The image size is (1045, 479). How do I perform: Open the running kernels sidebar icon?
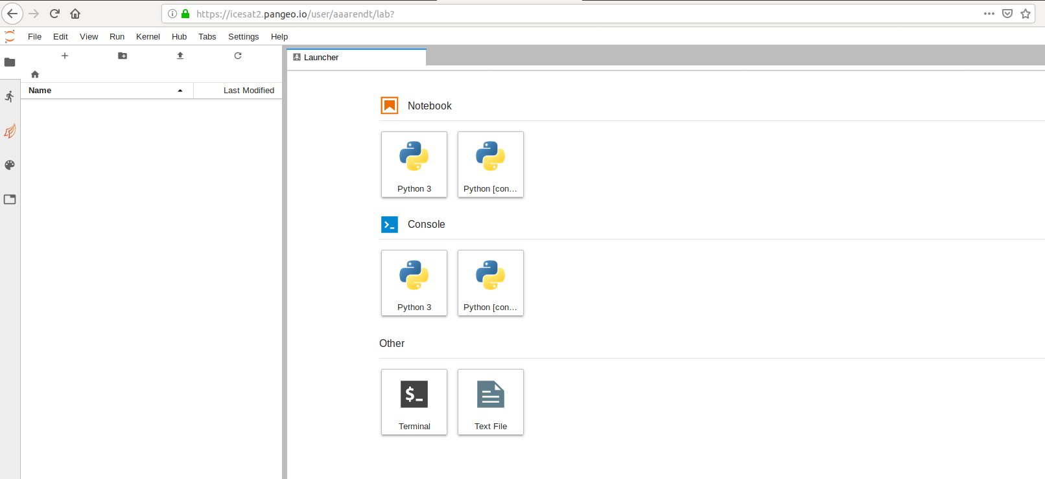[x=10, y=96]
